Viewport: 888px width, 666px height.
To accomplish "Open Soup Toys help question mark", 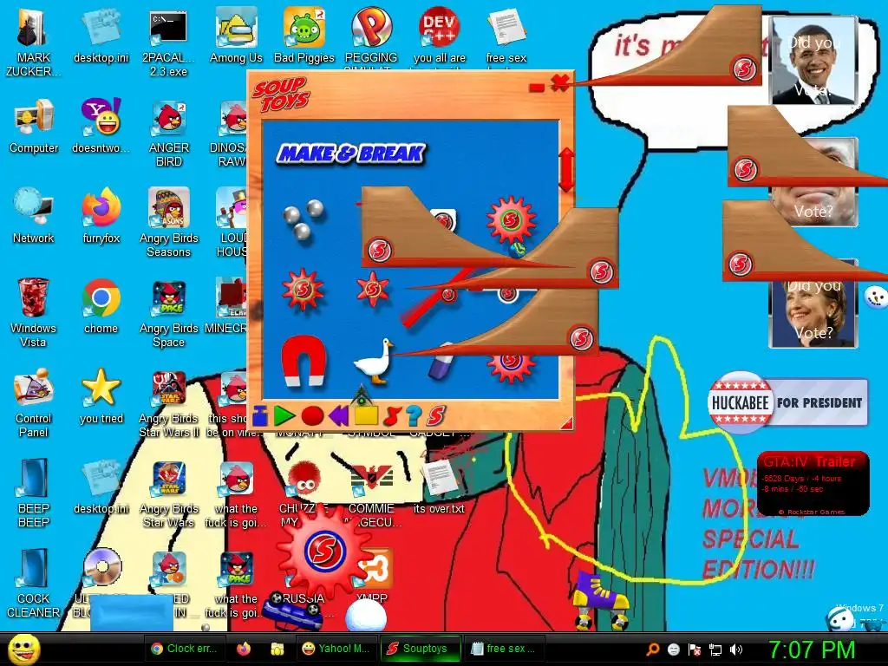I will coord(414,415).
